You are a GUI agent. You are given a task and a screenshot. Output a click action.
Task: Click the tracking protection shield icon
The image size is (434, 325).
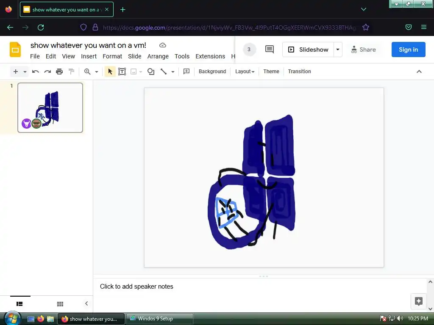click(x=83, y=27)
